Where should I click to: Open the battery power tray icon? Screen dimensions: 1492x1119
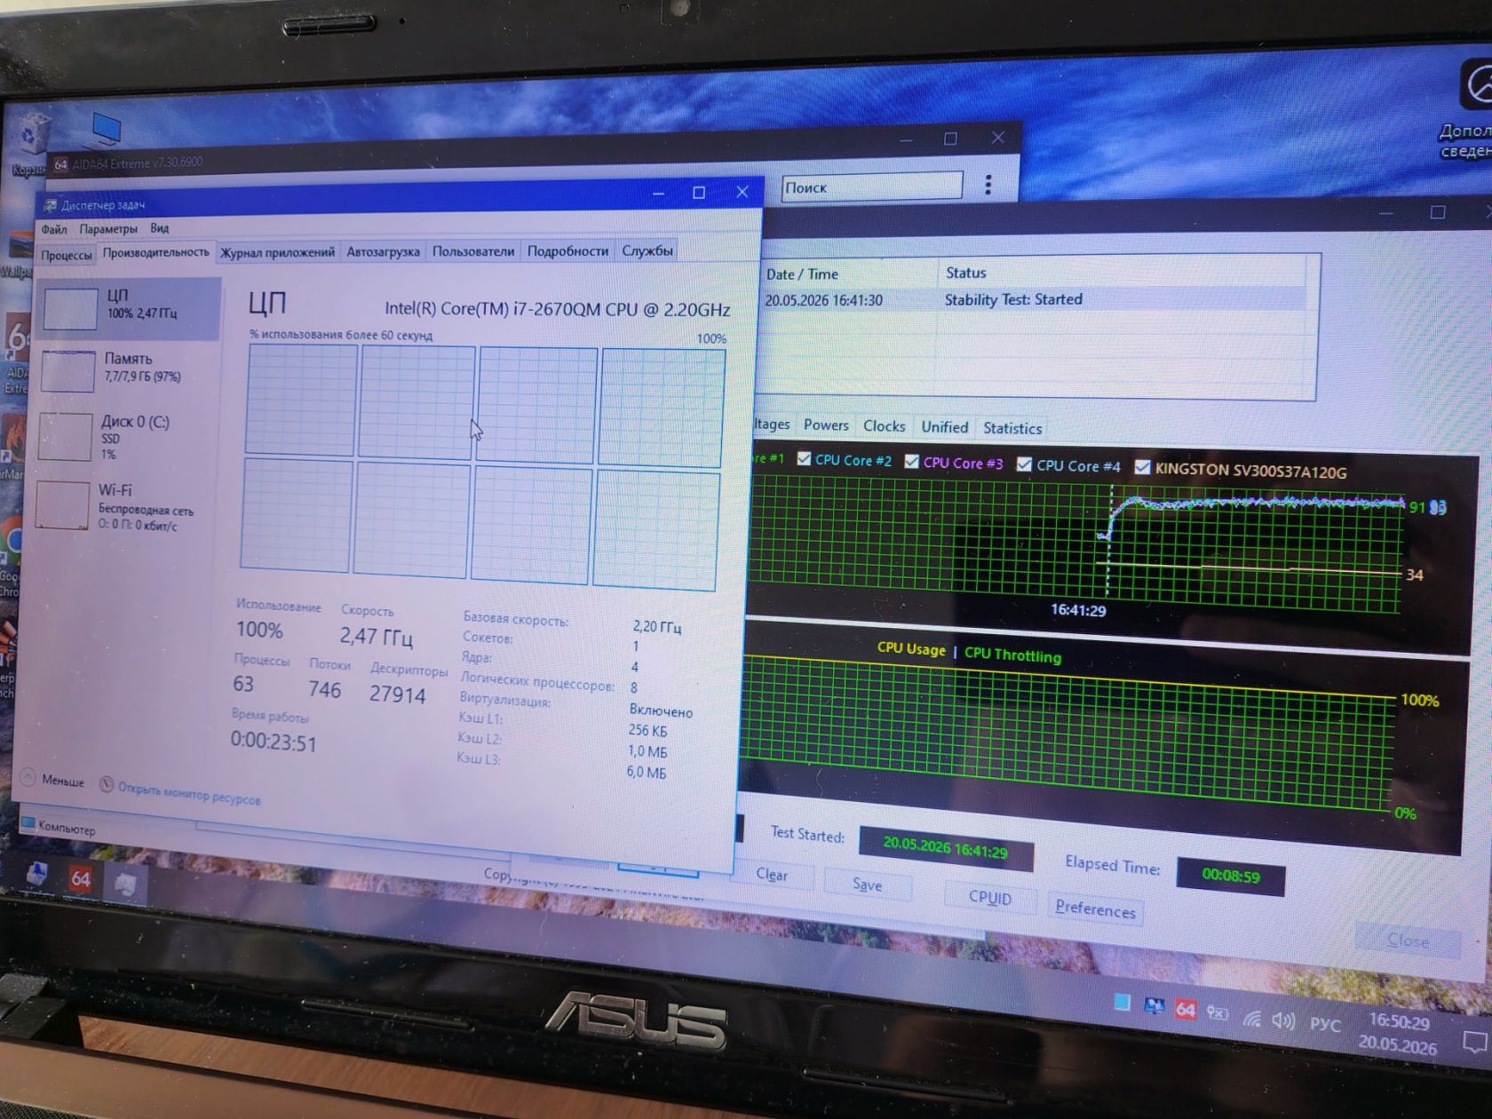1218,1012
